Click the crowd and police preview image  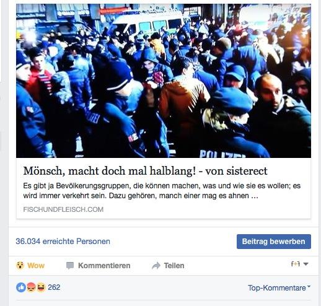pos(164,81)
